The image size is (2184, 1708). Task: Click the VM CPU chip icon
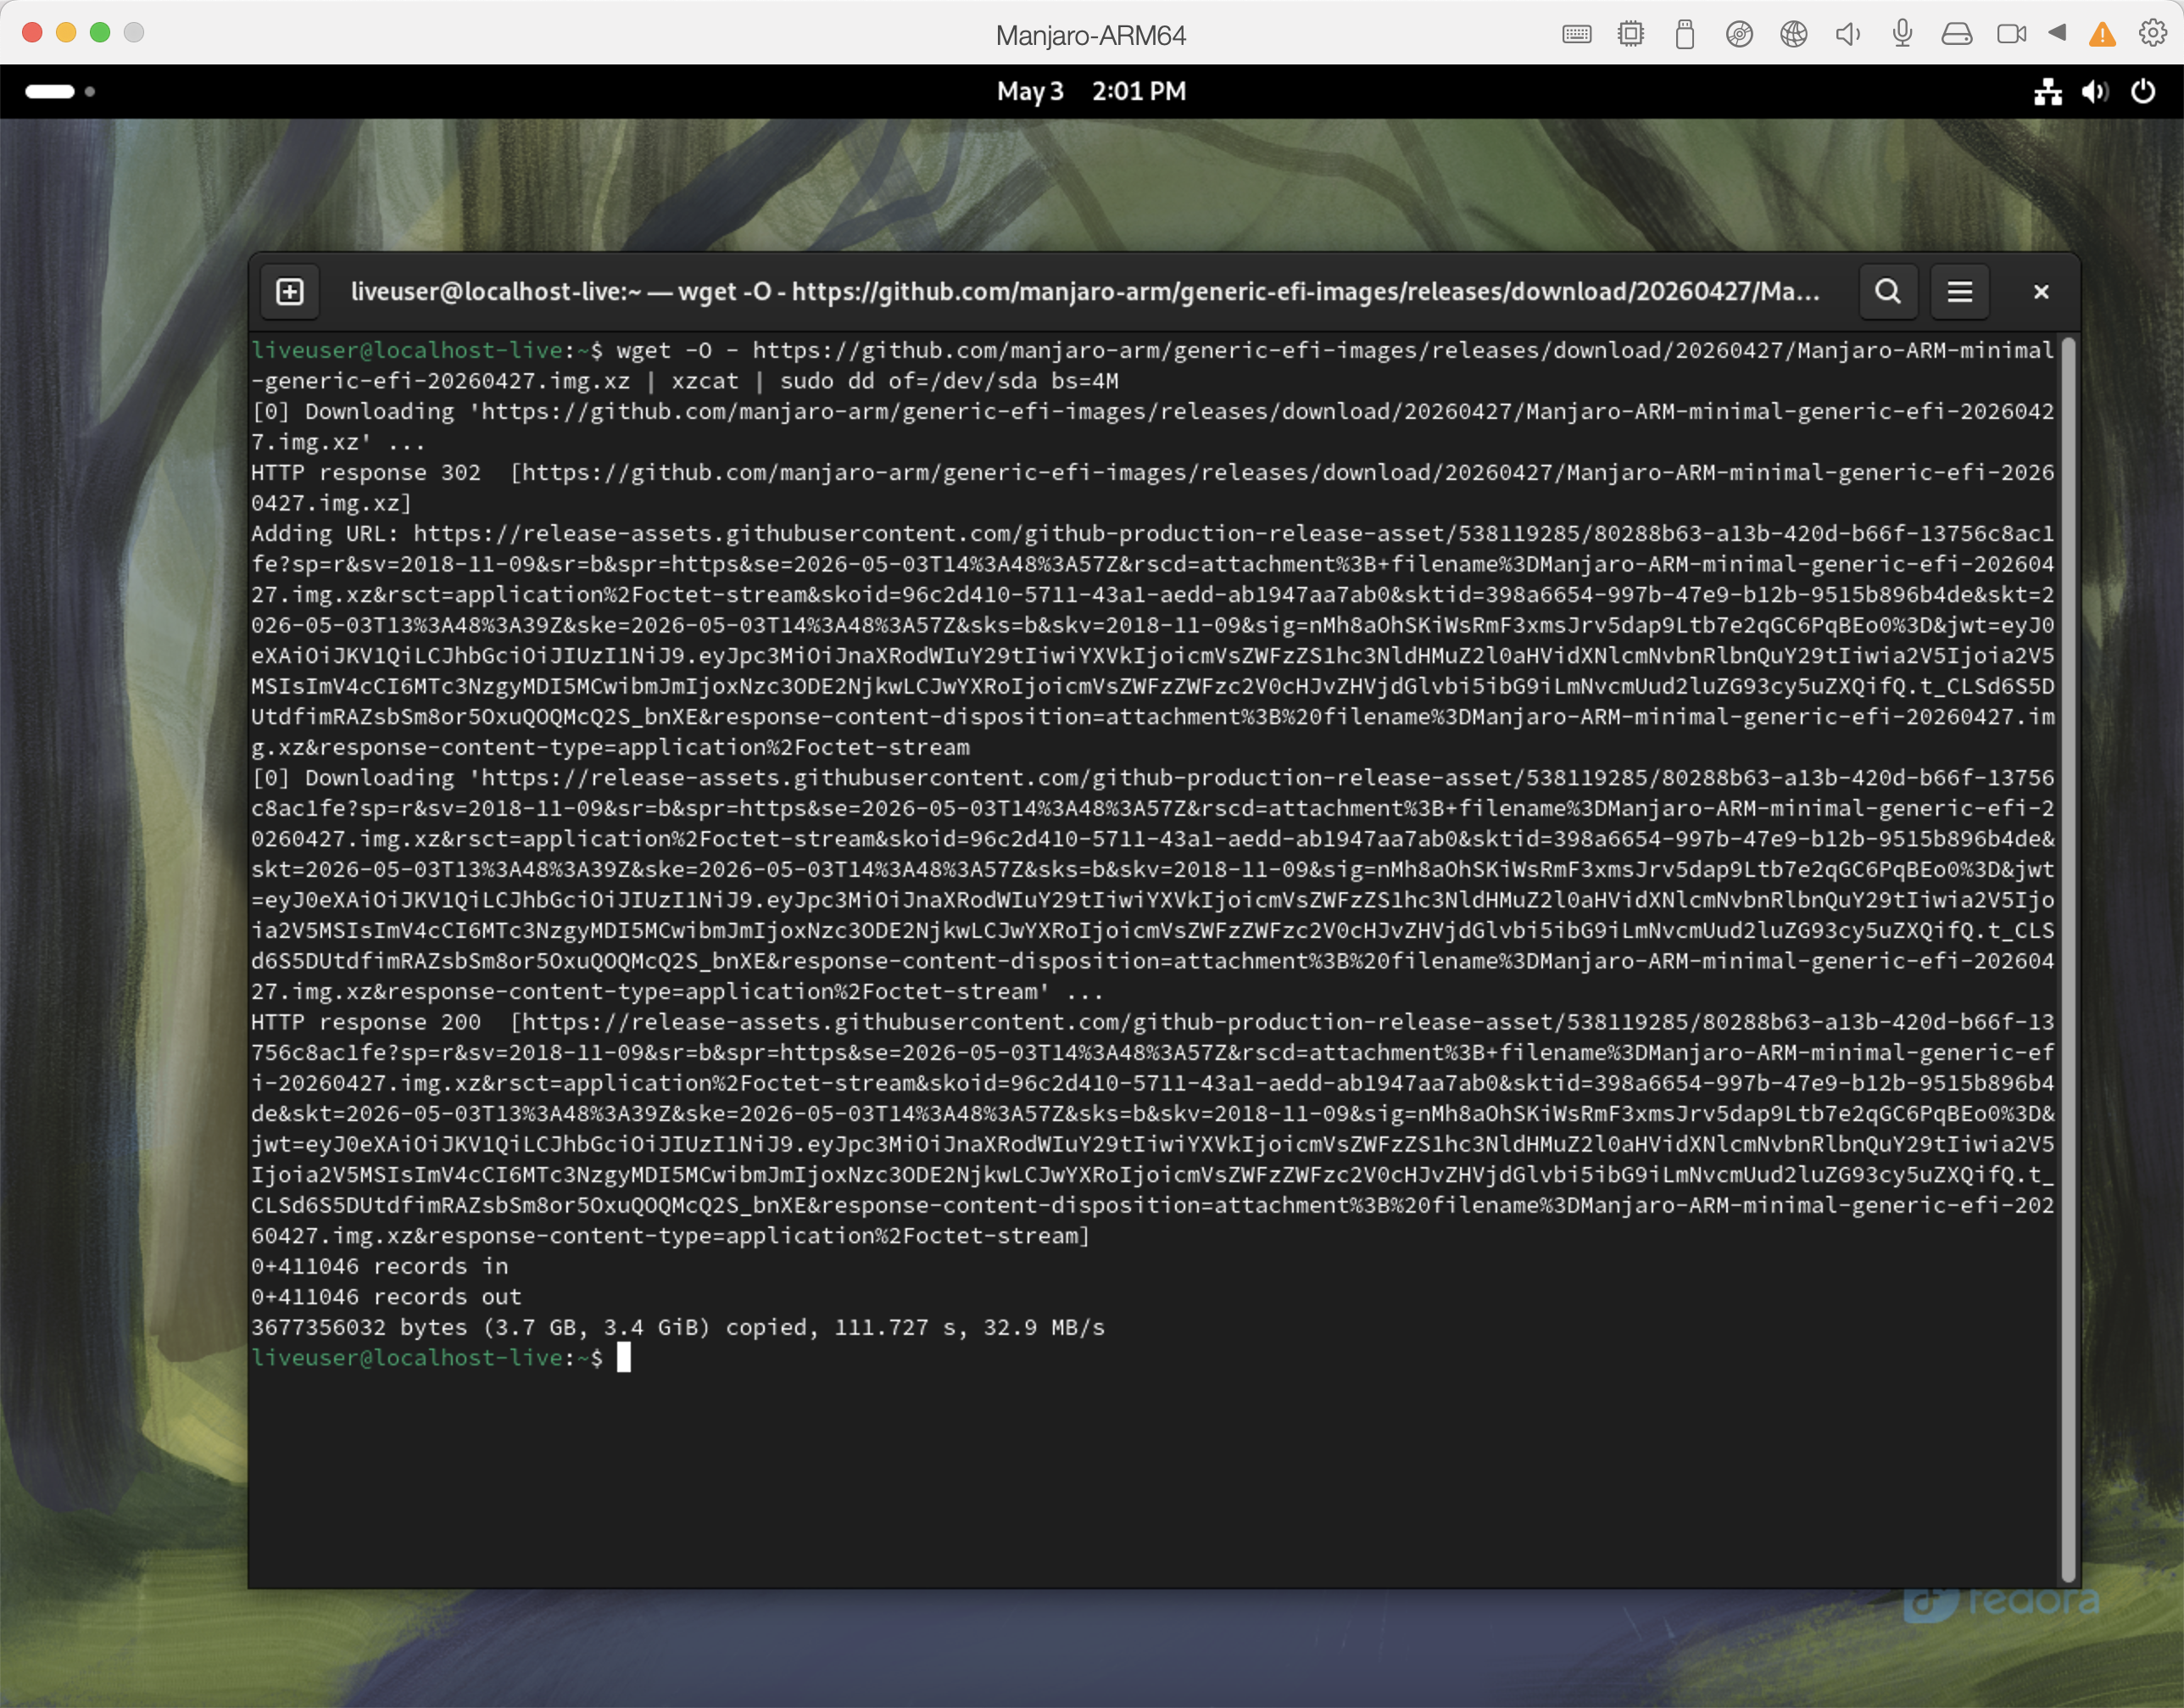click(x=1630, y=34)
